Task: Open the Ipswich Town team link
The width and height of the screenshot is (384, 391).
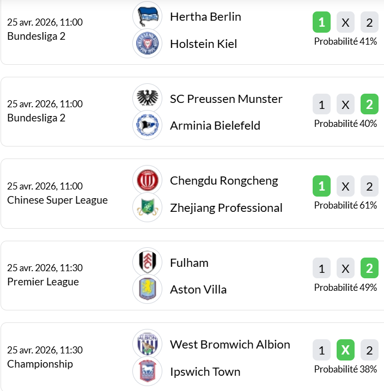Action: (205, 371)
